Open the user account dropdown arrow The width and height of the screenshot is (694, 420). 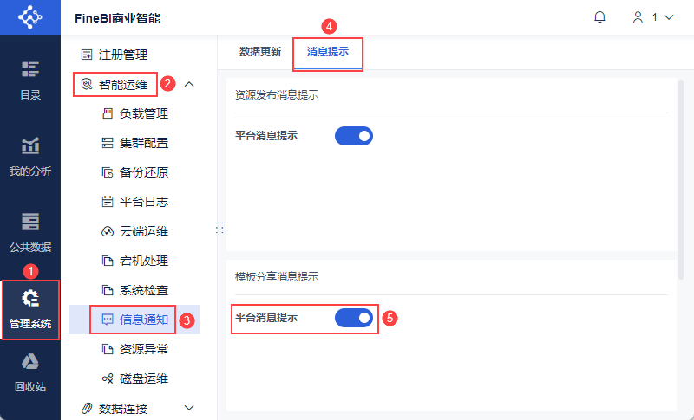(669, 17)
